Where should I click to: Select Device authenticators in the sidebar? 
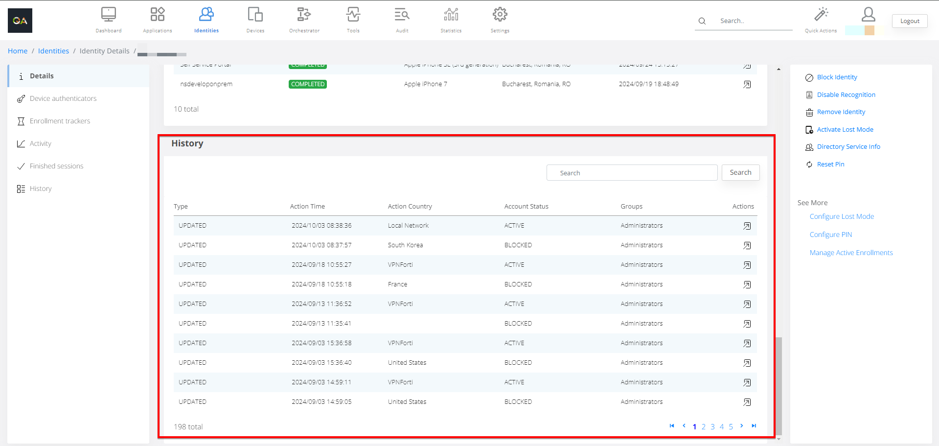[x=63, y=98]
